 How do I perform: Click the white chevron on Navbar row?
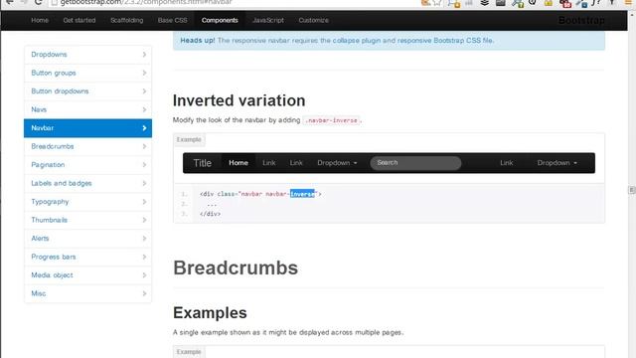pos(144,128)
